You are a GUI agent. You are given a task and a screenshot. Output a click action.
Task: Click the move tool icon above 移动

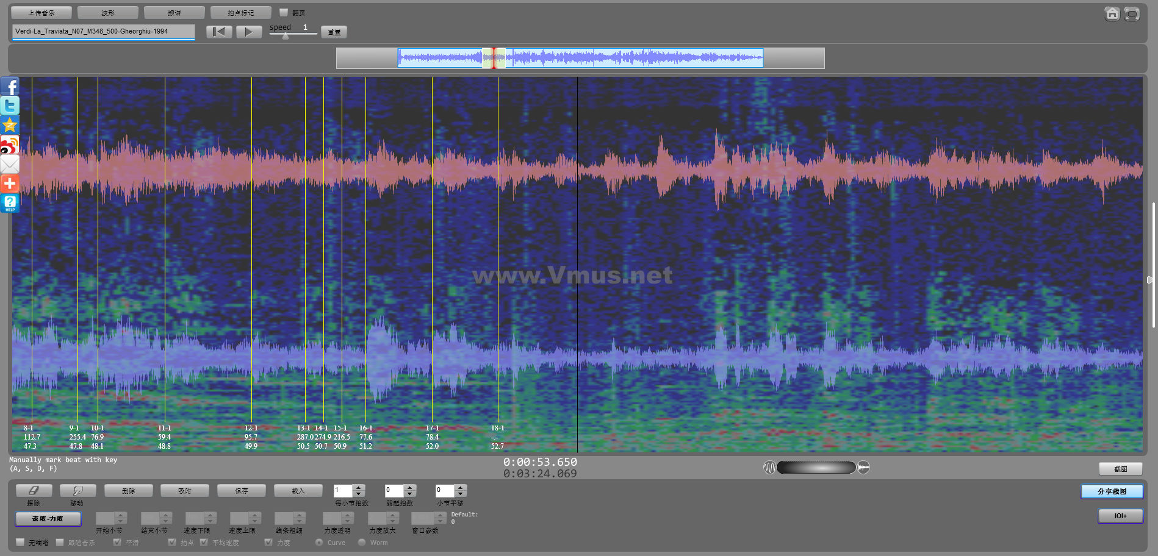(77, 490)
